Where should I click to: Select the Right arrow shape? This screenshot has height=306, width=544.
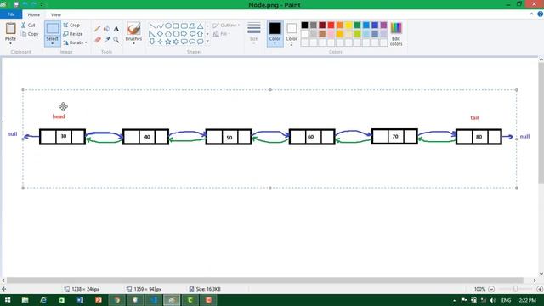(x=184, y=34)
